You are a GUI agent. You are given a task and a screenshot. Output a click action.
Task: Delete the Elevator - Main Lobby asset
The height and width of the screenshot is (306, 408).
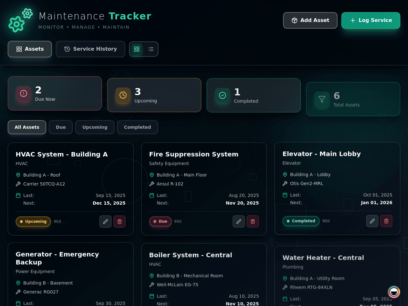[386, 221]
